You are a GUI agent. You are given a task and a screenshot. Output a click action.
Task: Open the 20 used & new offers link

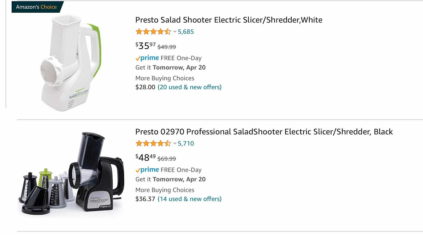point(190,87)
